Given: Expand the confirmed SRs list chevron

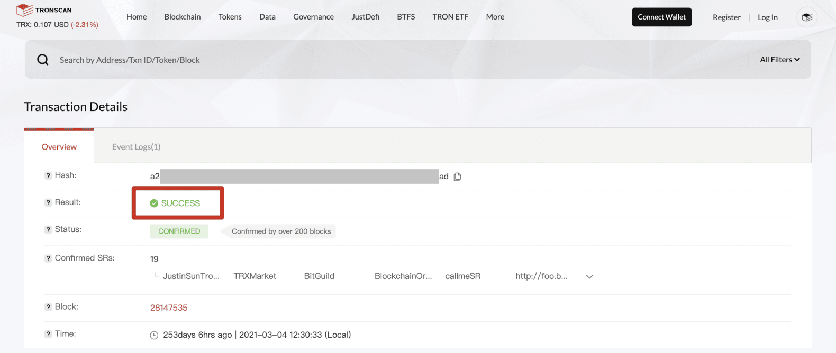Looking at the screenshot, I should [x=589, y=276].
